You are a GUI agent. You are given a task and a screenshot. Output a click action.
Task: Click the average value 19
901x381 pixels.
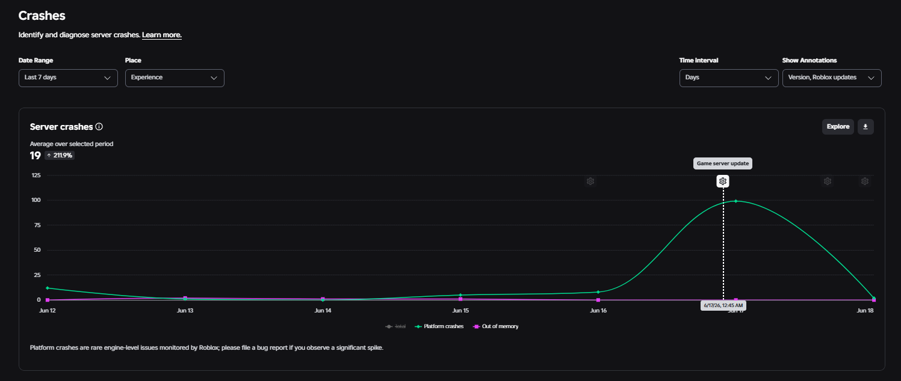[x=36, y=156]
